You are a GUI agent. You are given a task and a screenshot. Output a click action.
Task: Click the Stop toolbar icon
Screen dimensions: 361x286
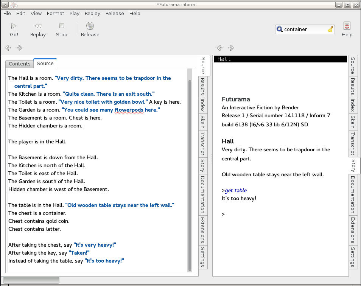pyautogui.click(x=61, y=26)
